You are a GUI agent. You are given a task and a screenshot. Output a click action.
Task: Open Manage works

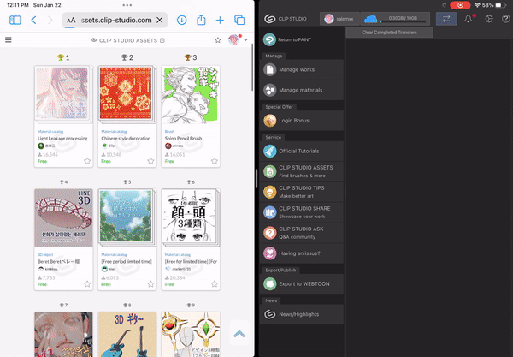coord(301,69)
